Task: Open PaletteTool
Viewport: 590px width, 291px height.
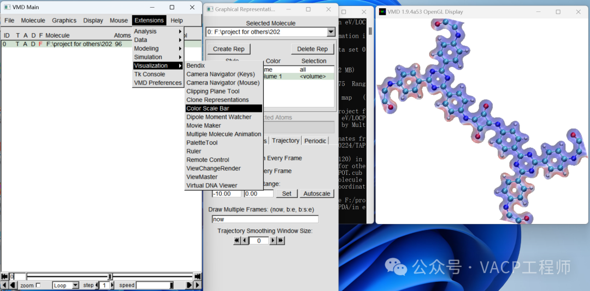Action: pos(224,143)
